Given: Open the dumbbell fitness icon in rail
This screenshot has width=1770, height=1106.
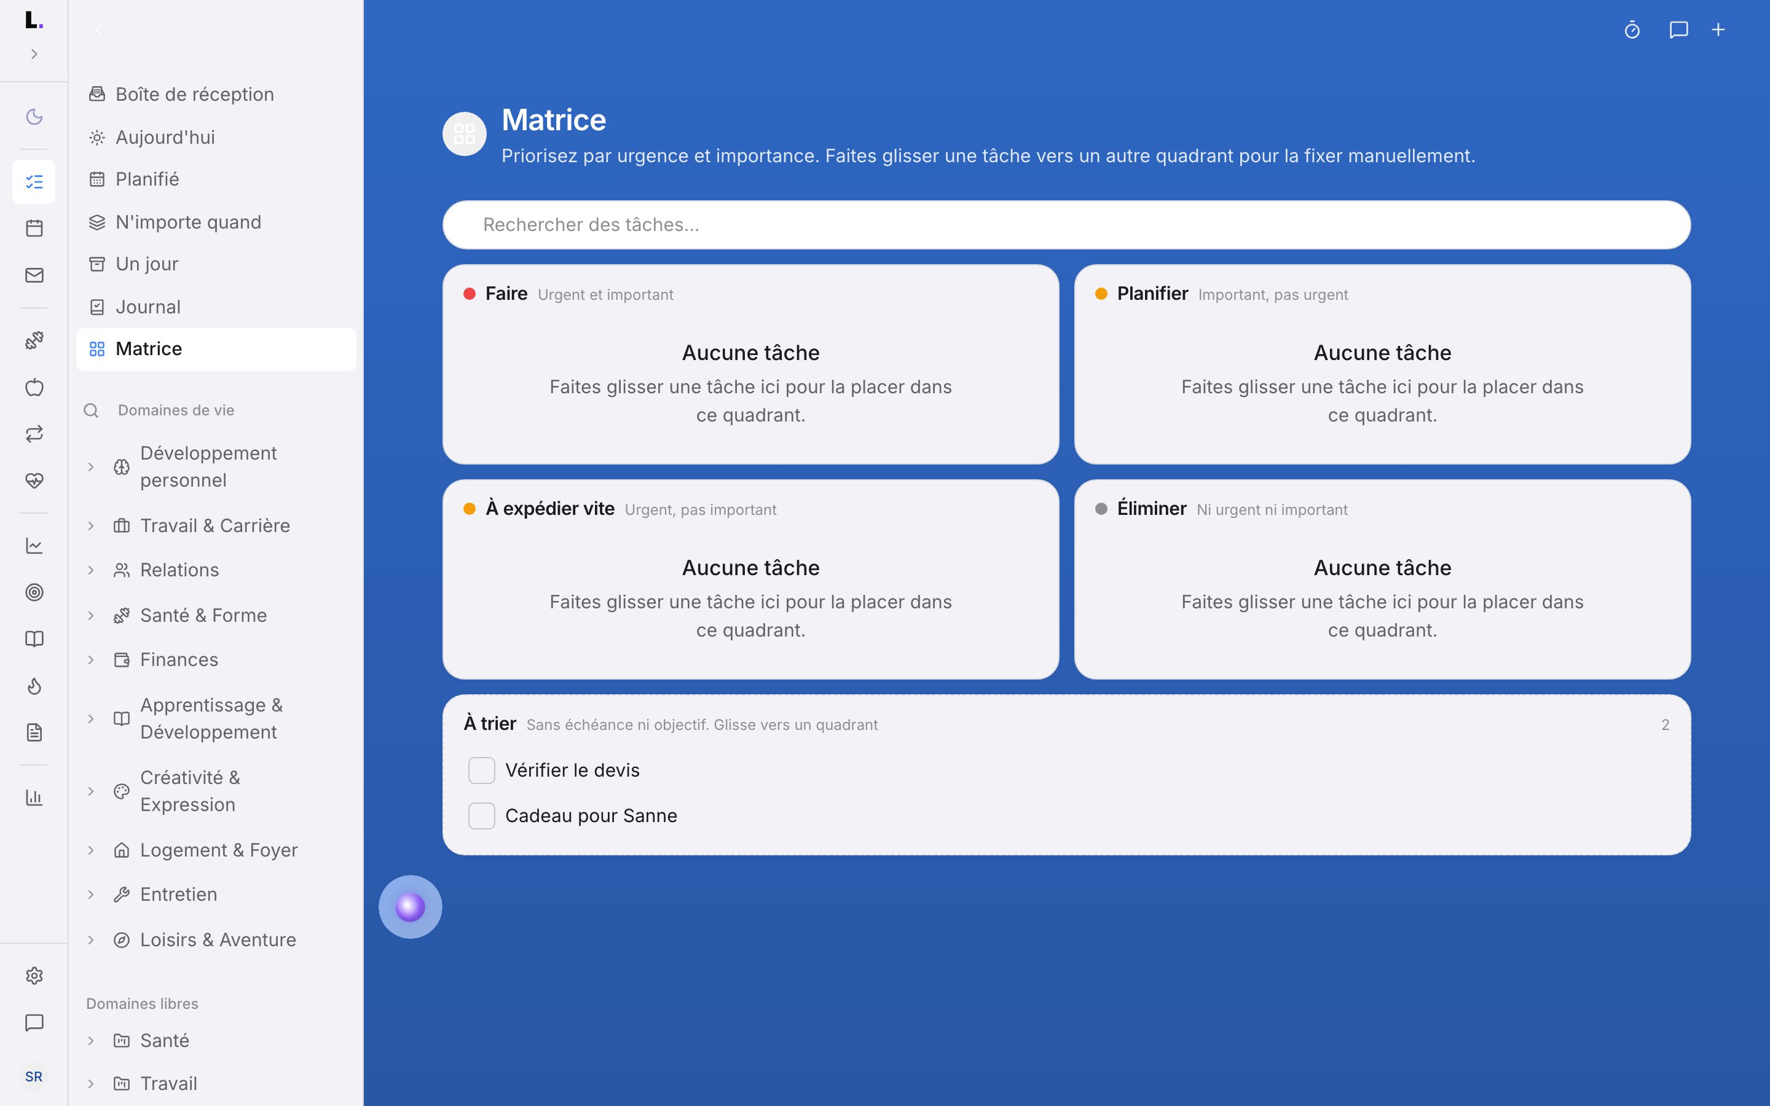Looking at the screenshot, I should 34,340.
